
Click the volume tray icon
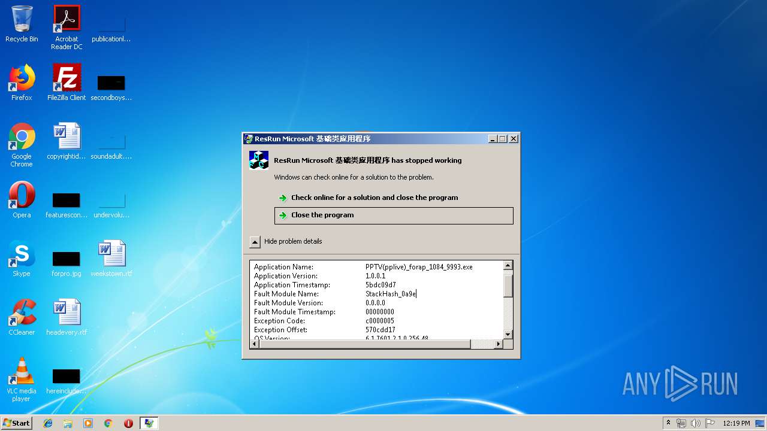(696, 423)
